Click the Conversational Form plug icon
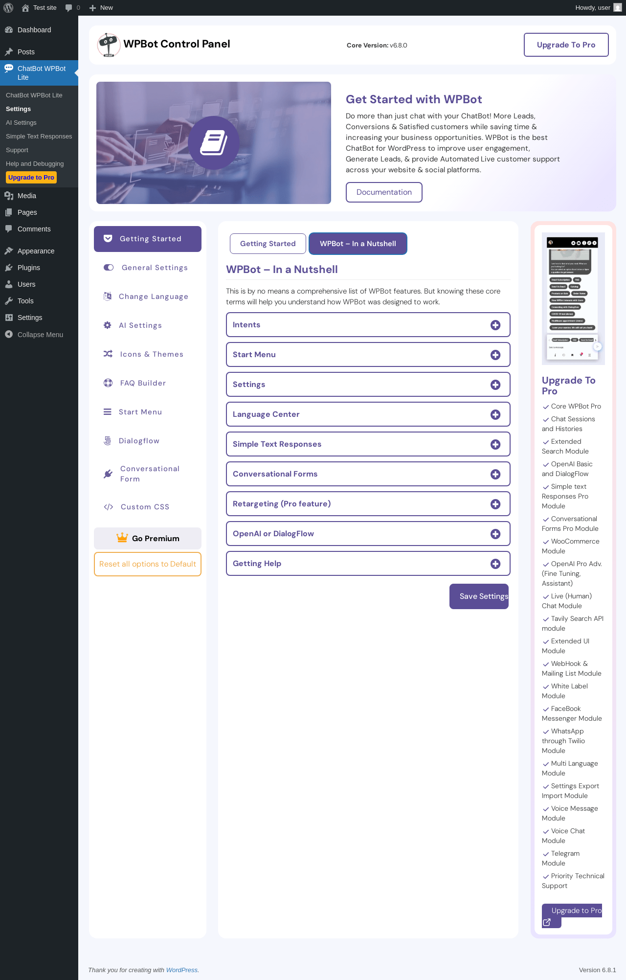 click(x=108, y=474)
